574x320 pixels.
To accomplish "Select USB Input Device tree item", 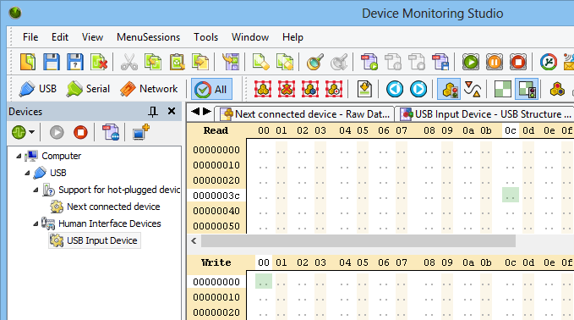I will (95, 240).
